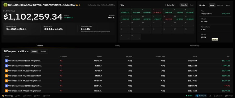Screen dimensions: 235x98
Task: Open News from the bottom bar
Action: click(x=37, y=96)
